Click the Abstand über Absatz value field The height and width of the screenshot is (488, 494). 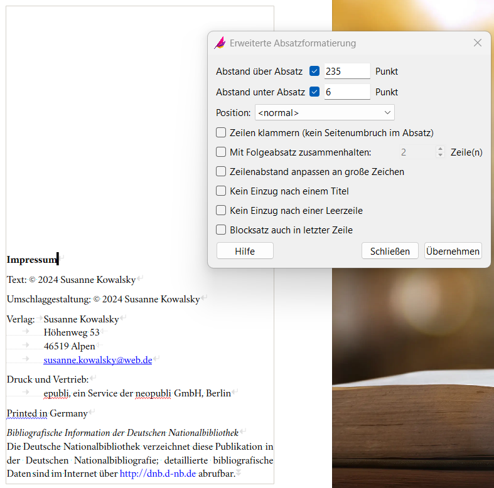point(346,72)
